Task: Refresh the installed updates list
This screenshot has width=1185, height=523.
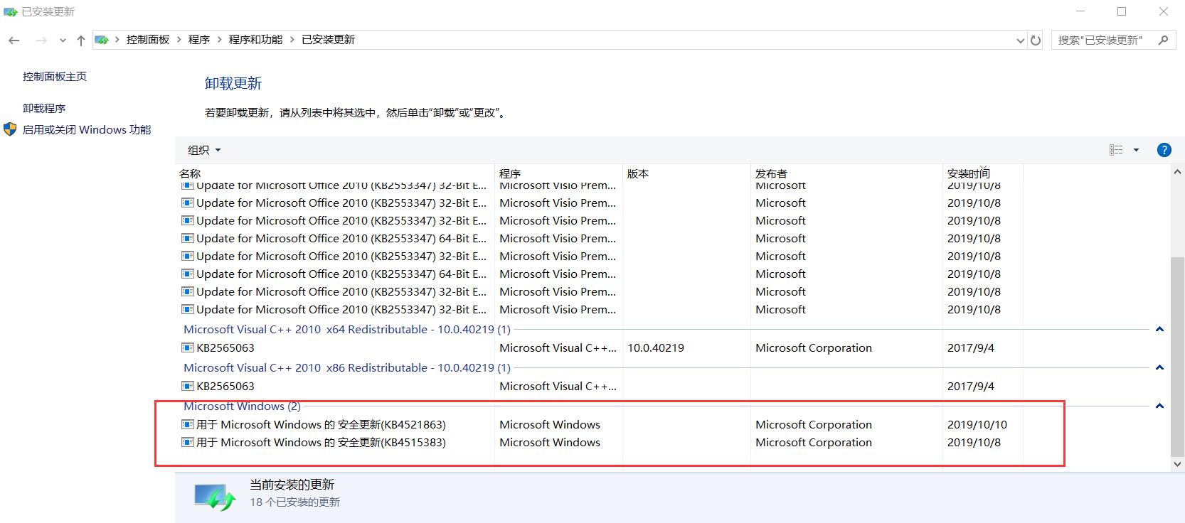Action: pos(1036,41)
